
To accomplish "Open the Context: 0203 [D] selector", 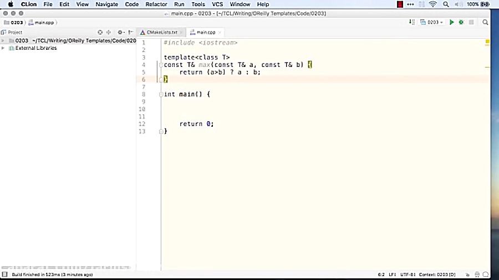I will [437, 274].
